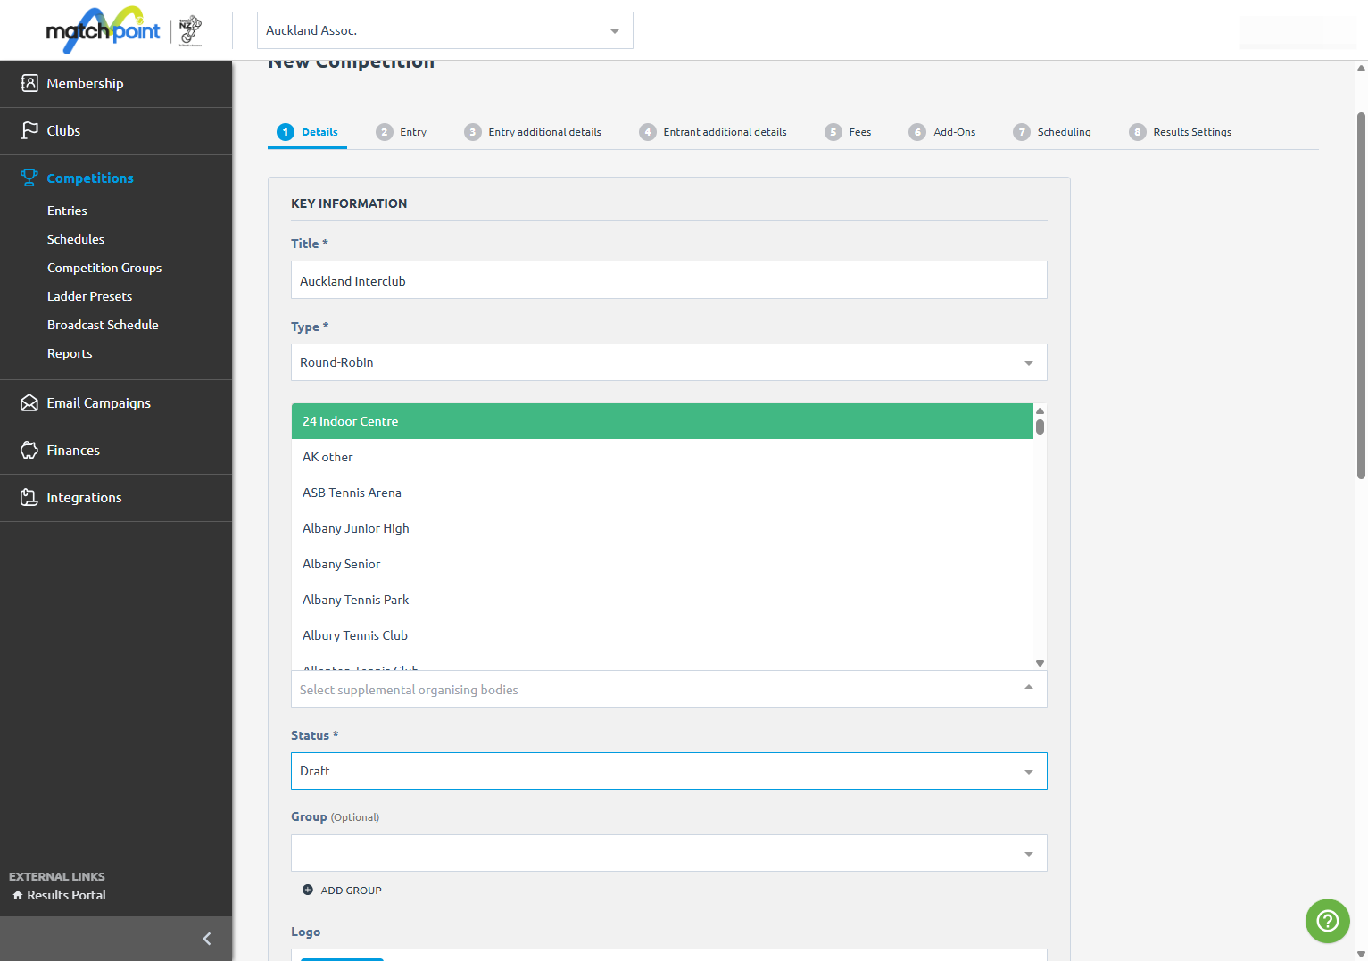Click the Finances piggy bank icon

(x=29, y=450)
